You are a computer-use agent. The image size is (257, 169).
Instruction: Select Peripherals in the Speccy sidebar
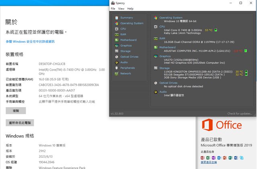128,68
